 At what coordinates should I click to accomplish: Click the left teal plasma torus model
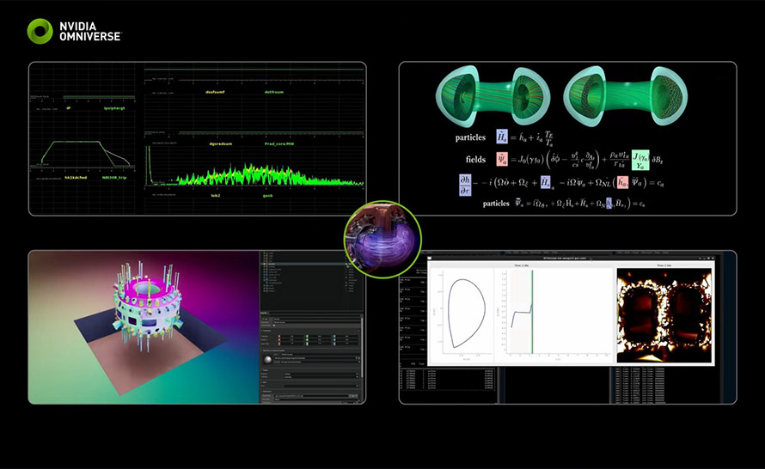[485, 95]
